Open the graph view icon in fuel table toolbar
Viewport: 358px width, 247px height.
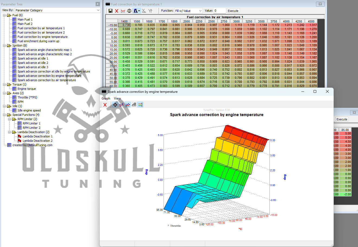coord(123,11)
